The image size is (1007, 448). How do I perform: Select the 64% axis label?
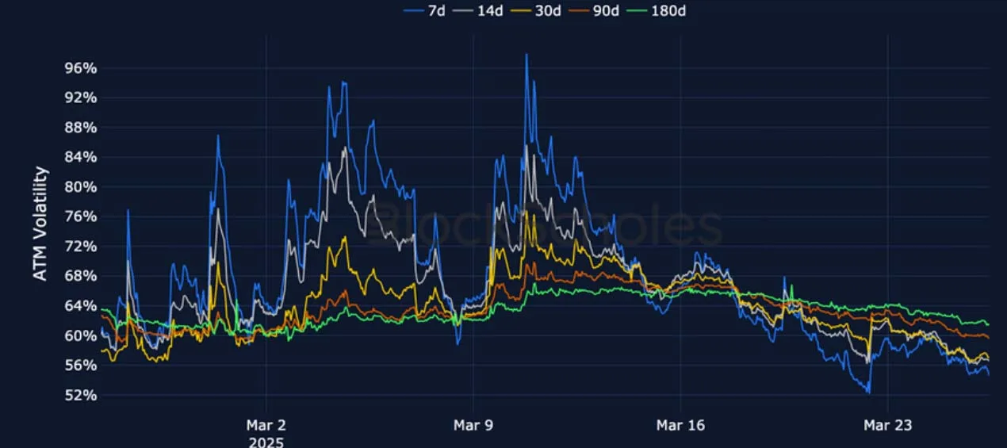click(80, 306)
